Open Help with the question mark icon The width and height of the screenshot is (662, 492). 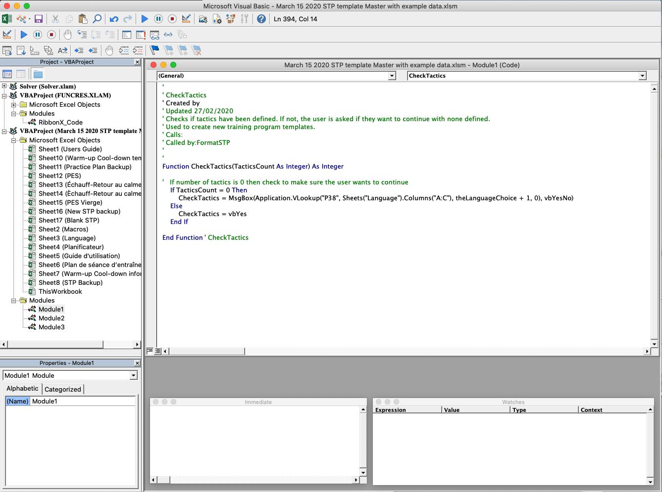click(261, 19)
